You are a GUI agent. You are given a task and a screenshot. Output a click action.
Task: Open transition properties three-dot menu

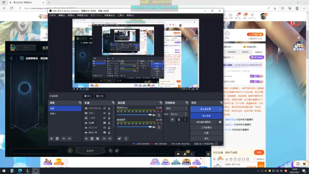coord(185,119)
